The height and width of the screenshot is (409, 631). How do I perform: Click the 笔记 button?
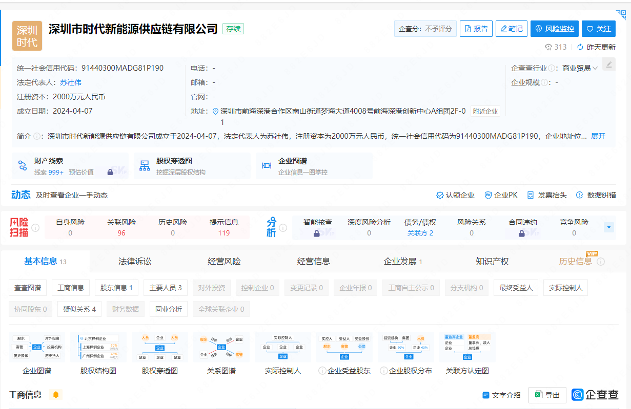pyautogui.click(x=512, y=29)
